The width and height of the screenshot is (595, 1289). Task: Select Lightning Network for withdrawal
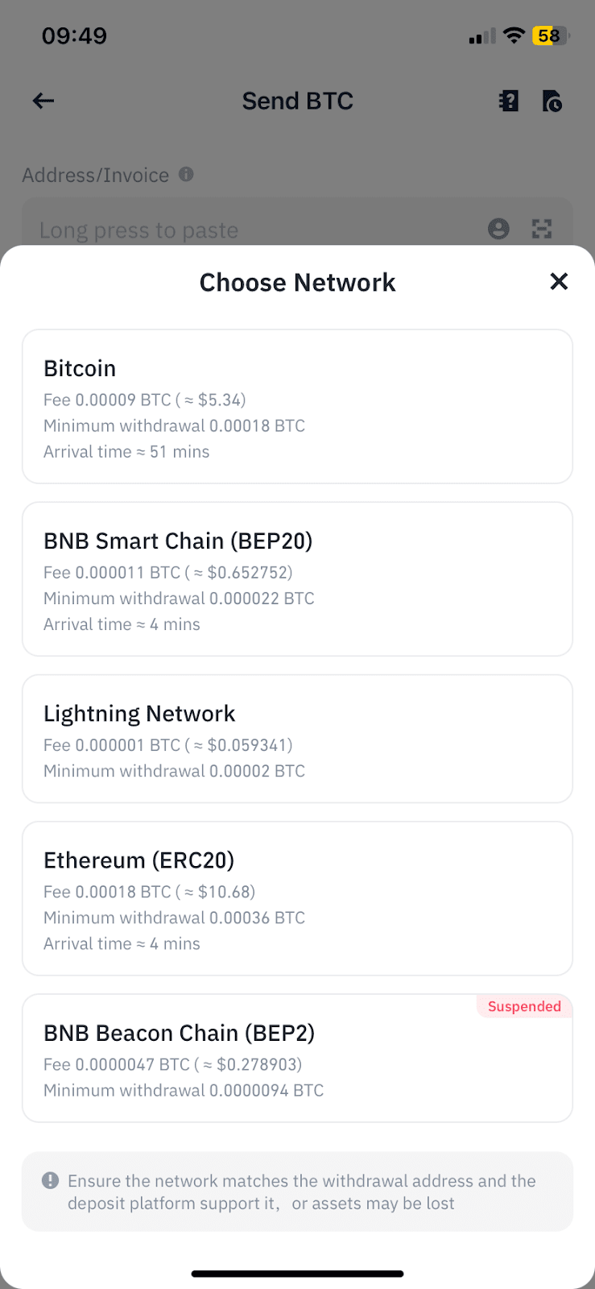pyautogui.click(x=297, y=739)
